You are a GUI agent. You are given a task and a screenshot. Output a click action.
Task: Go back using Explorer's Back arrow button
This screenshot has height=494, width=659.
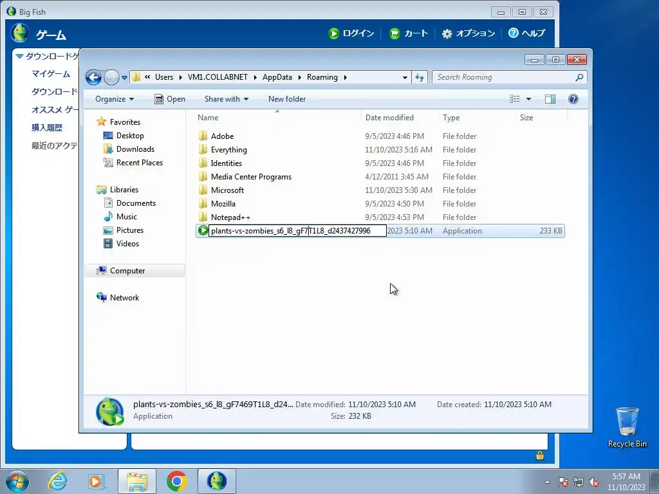click(93, 77)
